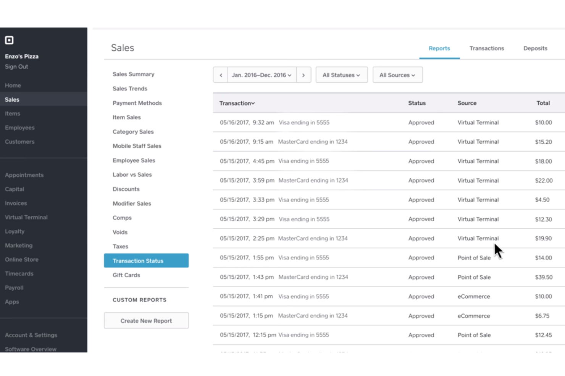
Task: Go to previous period using left arrow
Action: pos(220,75)
